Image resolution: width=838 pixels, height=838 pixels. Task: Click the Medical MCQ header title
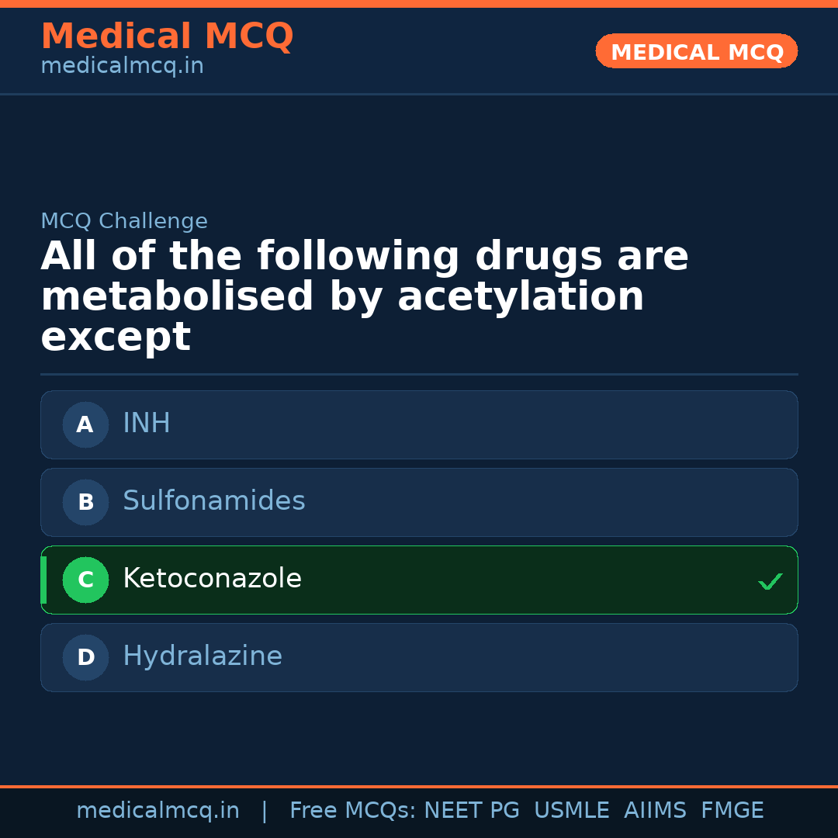[x=167, y=36]
